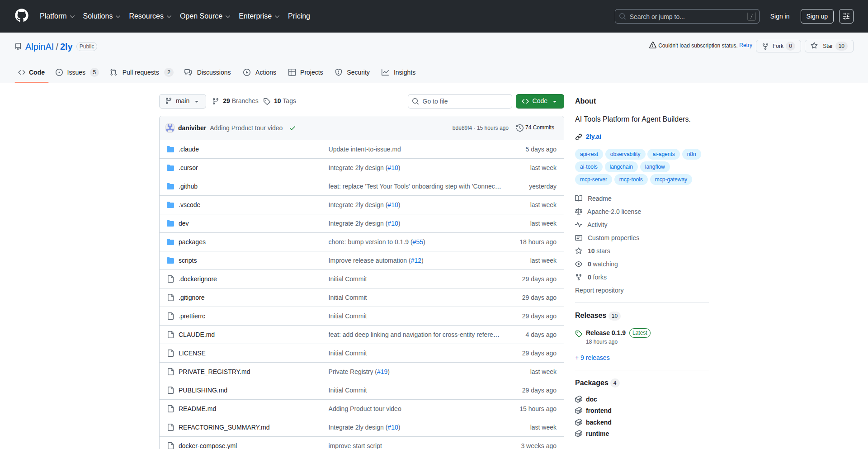Open repository Activity via the pulse icon

pos(579,225)
